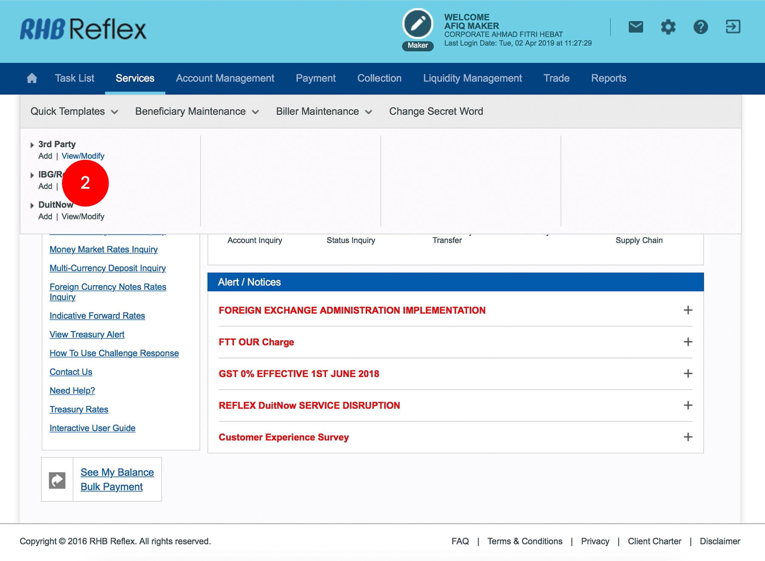Click the share arrow icon beside See My Balance

57,480
